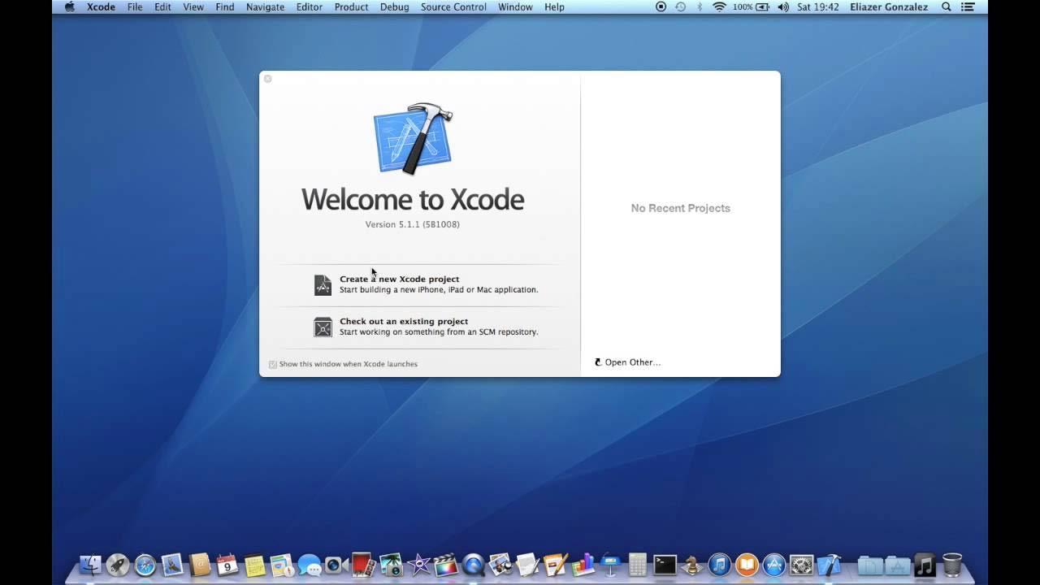This screenshot has width=1040, height=585.
Task: Open iPhoto from the dock
Action: click(x=391, y=565)
